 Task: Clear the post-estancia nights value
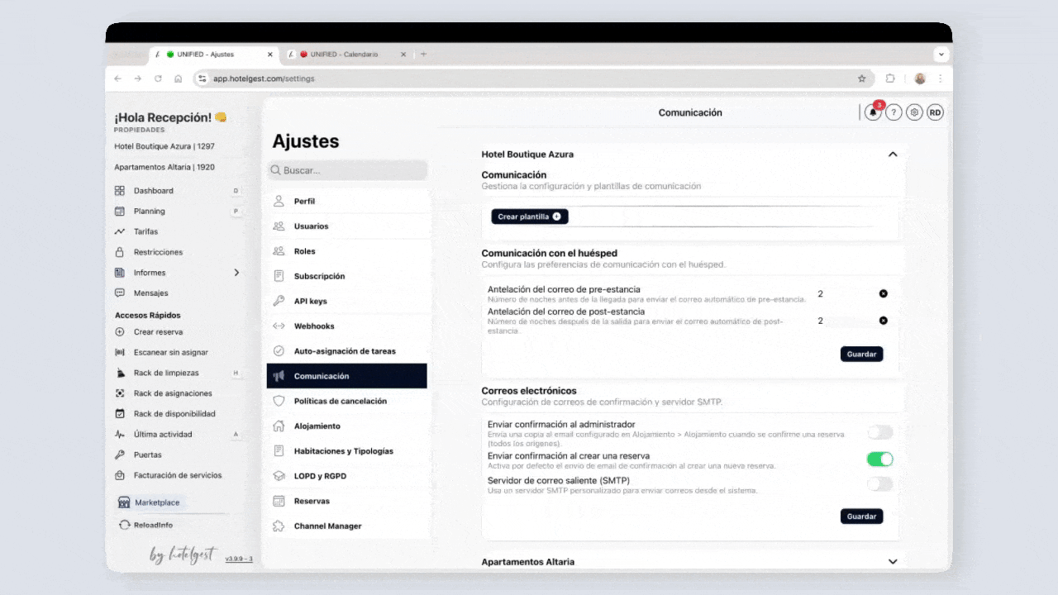point(883,321)
